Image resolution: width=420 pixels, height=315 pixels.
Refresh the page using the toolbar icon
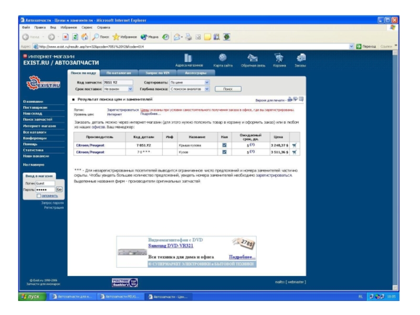[75, 37]
